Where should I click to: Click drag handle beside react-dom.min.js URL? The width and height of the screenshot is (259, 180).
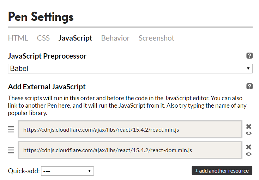point(11,150)
